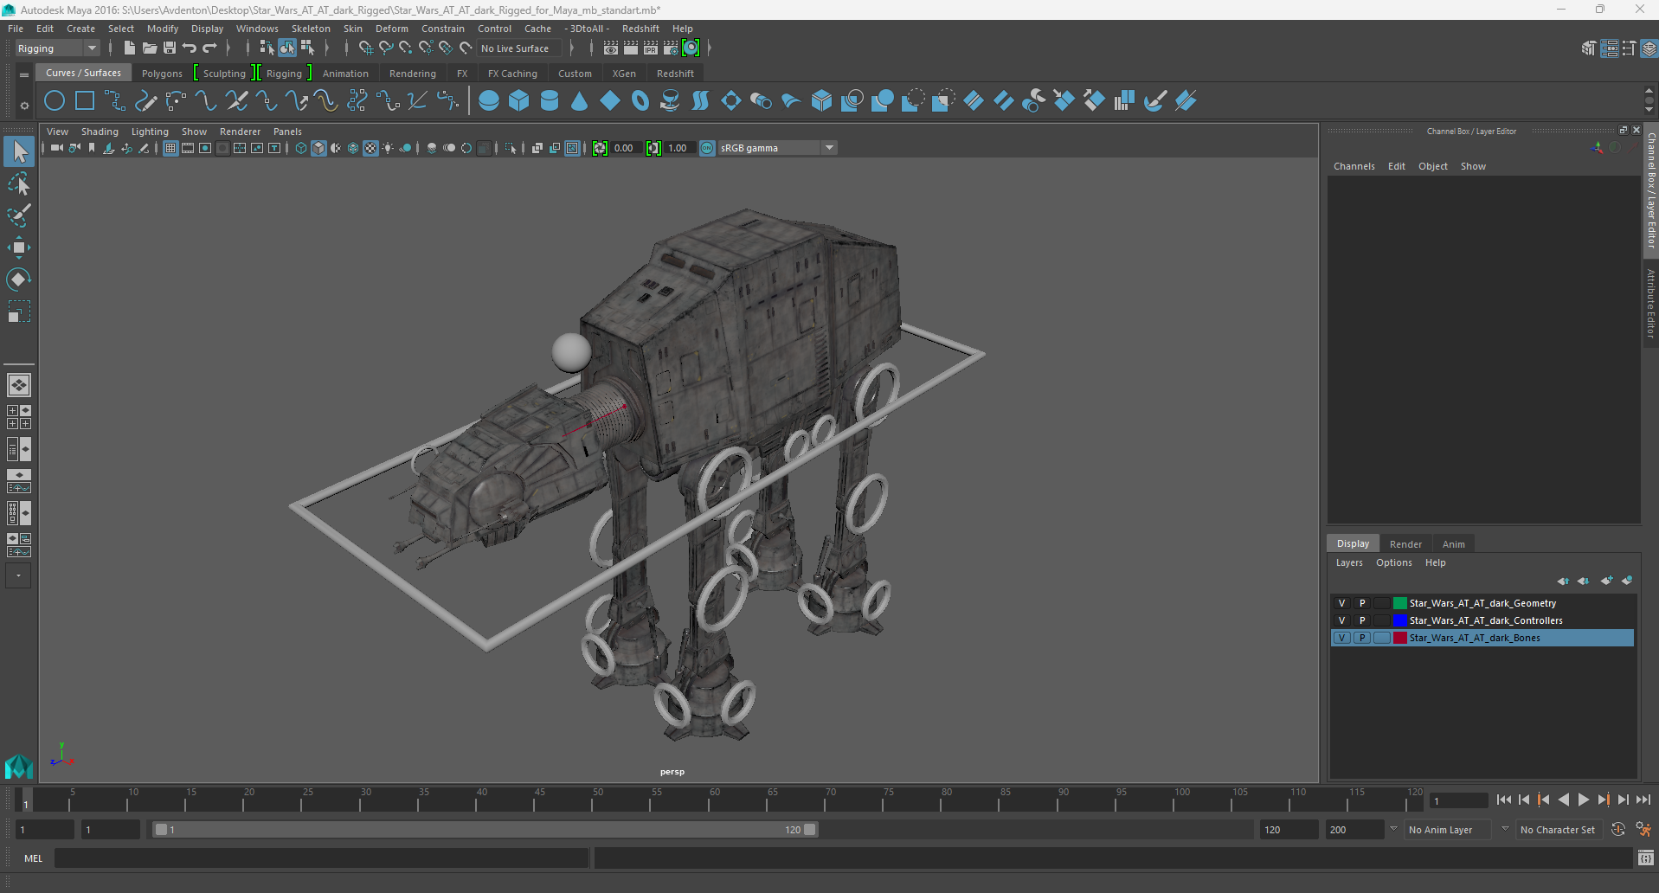Image resolution: width=1659 pixels, height=893 pixels.
Task: Click the snap to grid magnet icon
Action: [365, 48]
